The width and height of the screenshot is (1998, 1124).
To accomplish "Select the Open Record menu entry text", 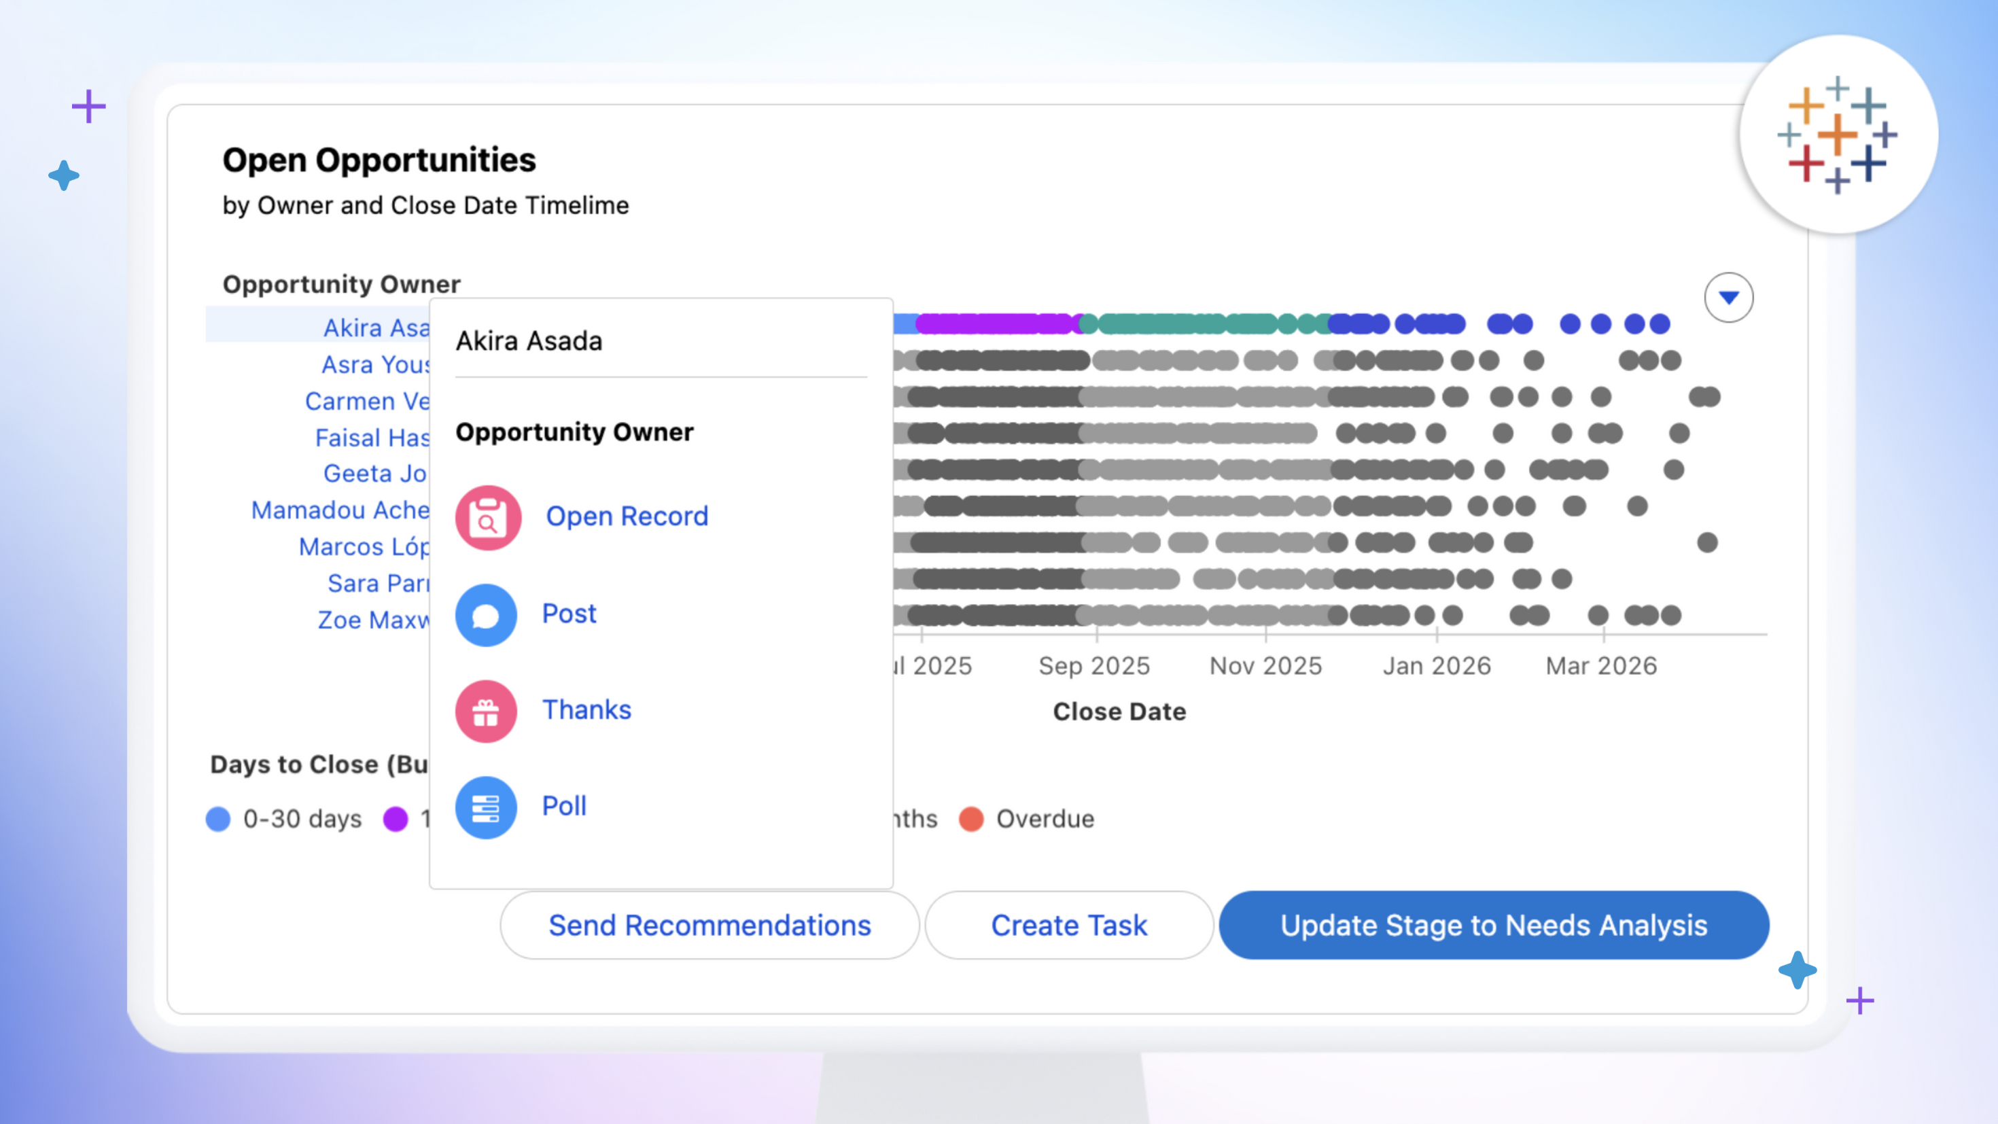I will click(x=627, y=516).
